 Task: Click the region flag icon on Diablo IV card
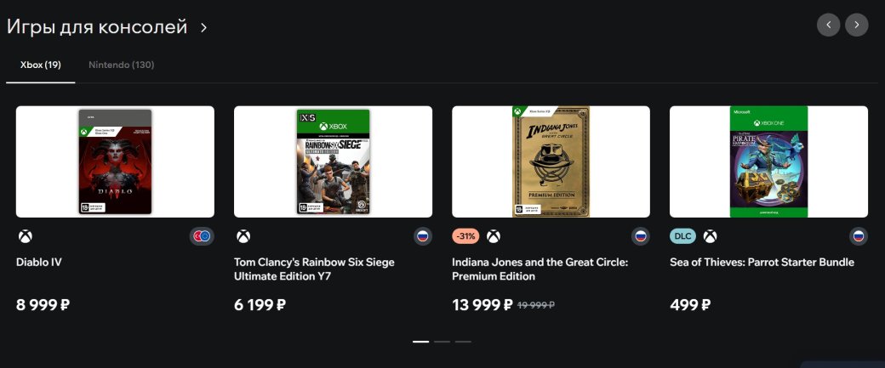pyautogui.click(x=203, y=236)
